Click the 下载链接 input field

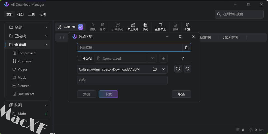tap(130, 47)
